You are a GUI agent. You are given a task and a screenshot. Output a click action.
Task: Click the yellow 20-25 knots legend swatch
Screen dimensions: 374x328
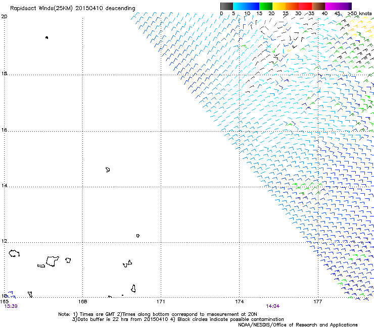coord(279,6)
